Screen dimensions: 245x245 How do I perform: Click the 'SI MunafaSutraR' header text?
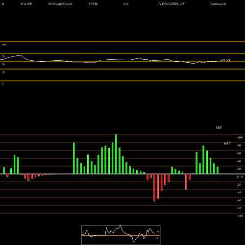coord(60,4)
